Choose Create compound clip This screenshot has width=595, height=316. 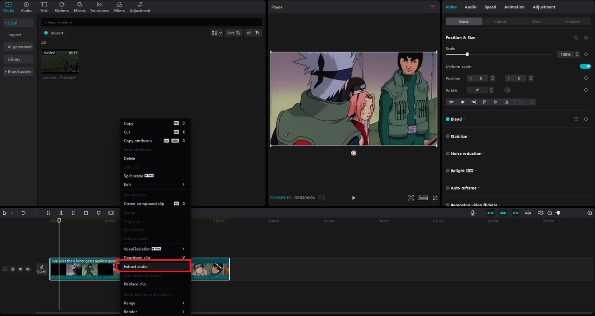[x=155, y=204]
